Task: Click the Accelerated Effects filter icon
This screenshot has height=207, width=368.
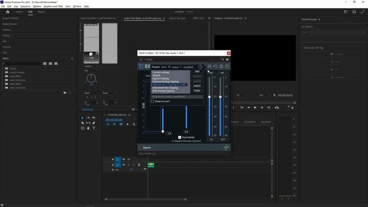Action: (x=45, y=64)
